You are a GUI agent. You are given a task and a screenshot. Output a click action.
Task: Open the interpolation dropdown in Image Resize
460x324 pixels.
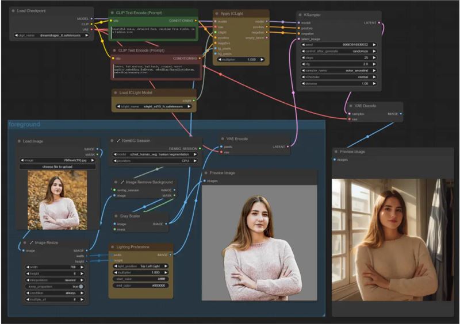(x=55, y=280)
